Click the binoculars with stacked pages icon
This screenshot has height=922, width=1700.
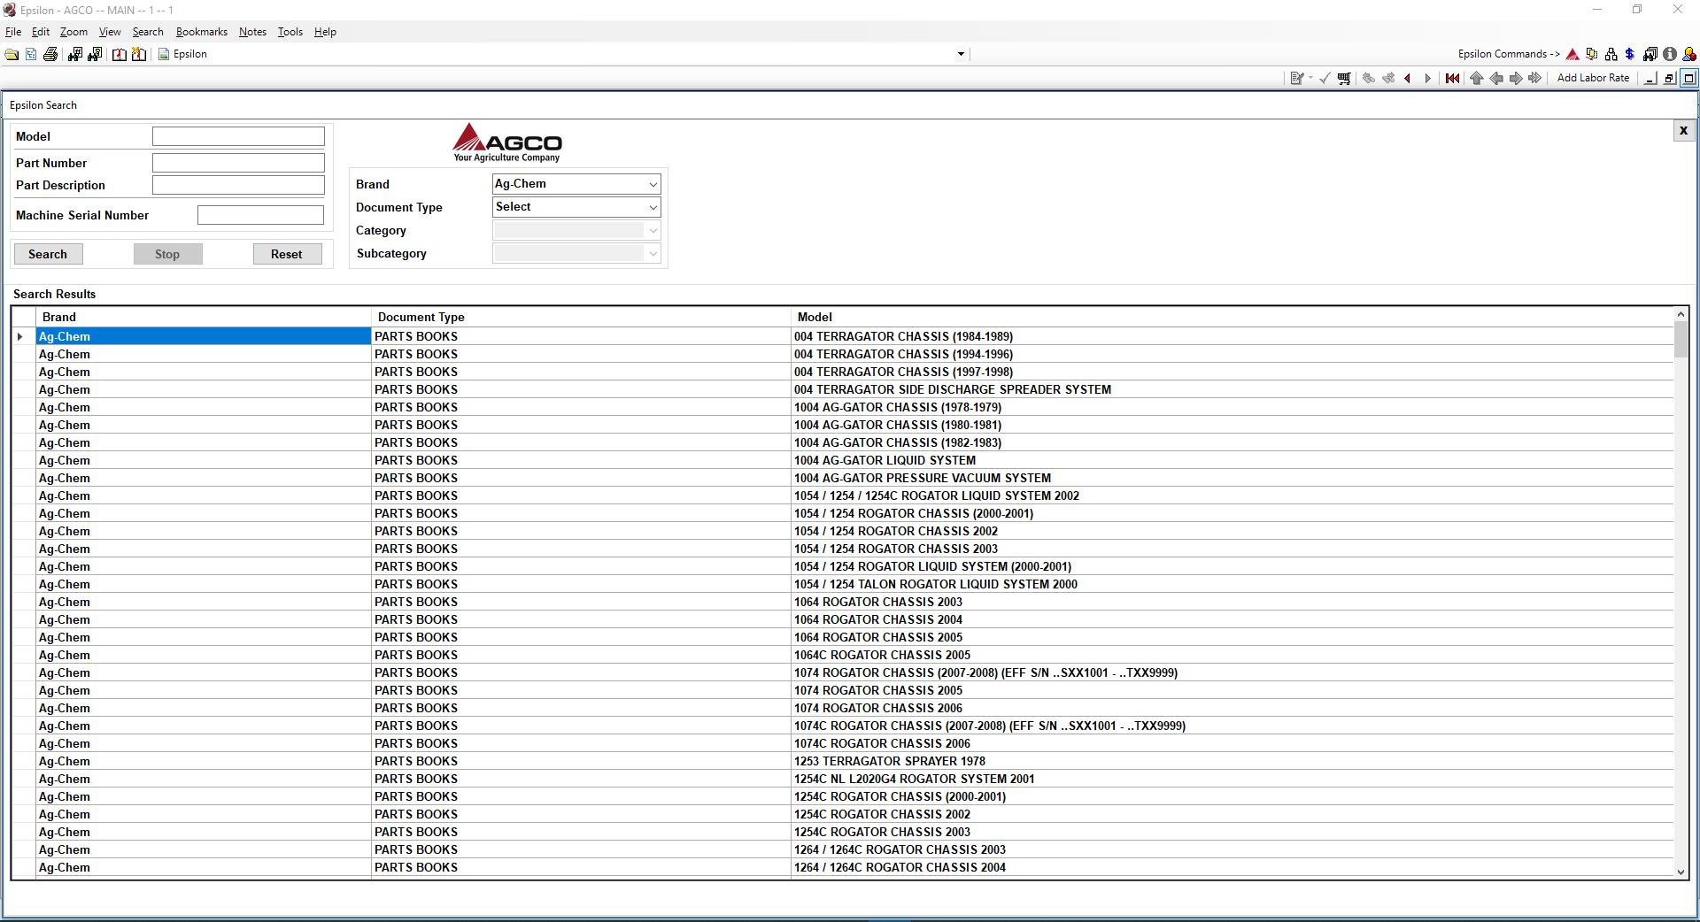tap(1650, 55)
